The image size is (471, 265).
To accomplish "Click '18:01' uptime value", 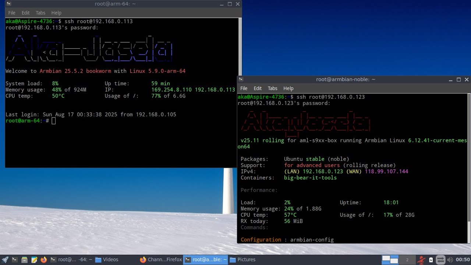I will pyautogui.click(x=391, y=202).
